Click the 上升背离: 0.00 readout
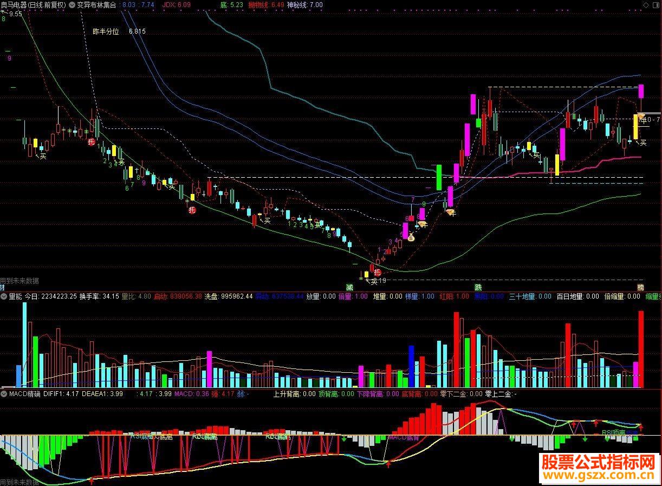Screen dimensions: 662x486 coord(295,394)
